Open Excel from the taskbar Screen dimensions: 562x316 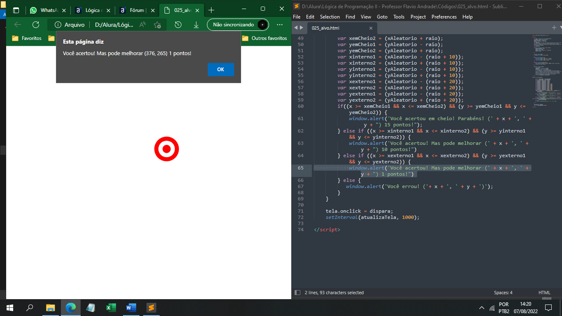click(111, 307)
